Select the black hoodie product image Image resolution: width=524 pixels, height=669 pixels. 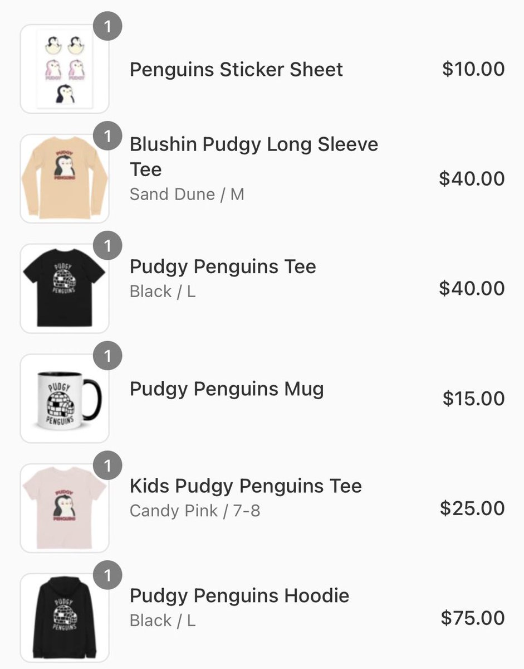(x=64, y=618)
